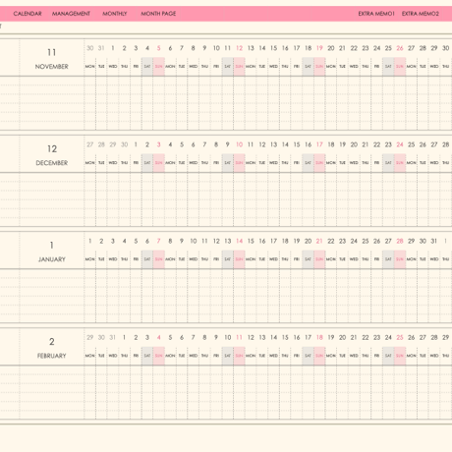Image resolution: width=452 pixels, height=452 pixels.
Task: Click December date 20
Action: [354, 144]
